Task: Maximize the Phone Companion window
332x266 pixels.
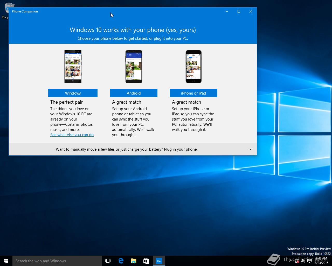Action: click(239, 11)
